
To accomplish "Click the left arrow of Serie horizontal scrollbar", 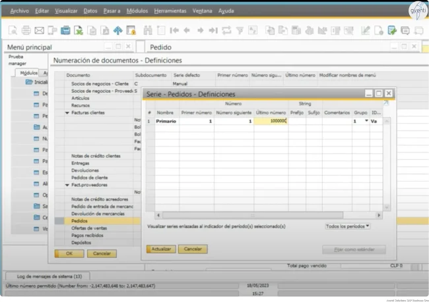I will (x=158, y=215).
